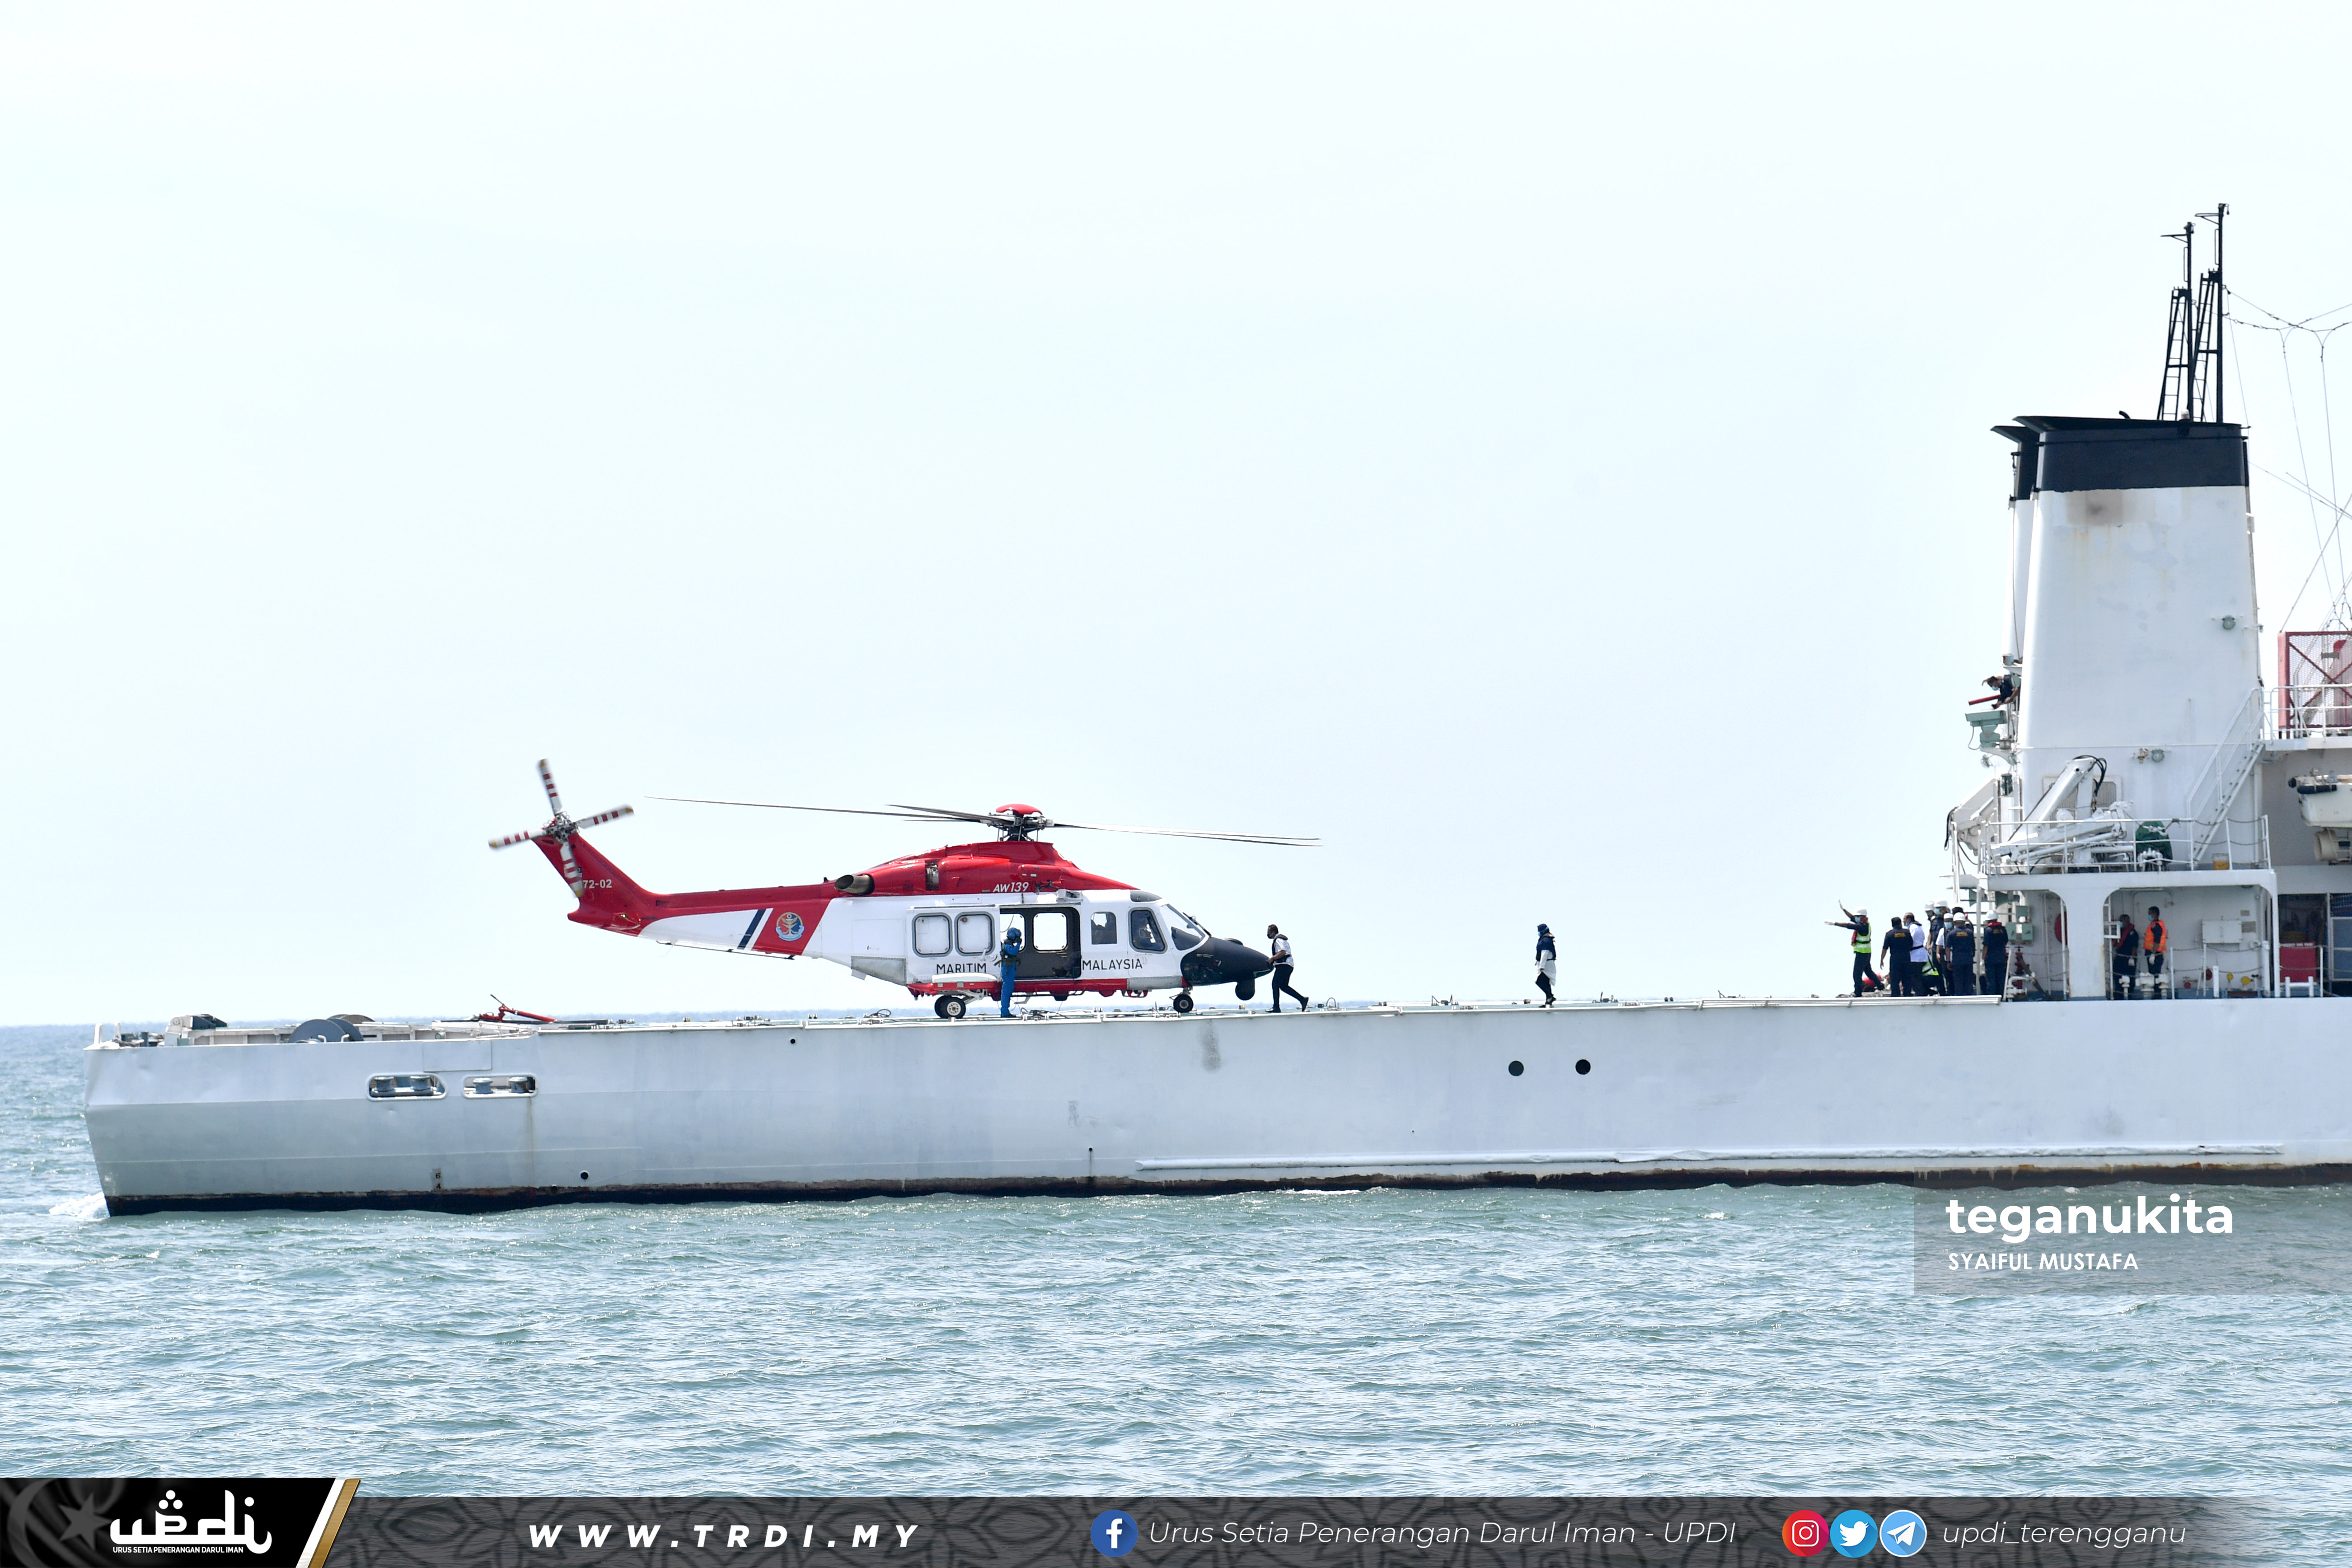Click the Facebook icon in footer banner
Viewport: 2352px width, 1568px height.
(1113, 1533)
